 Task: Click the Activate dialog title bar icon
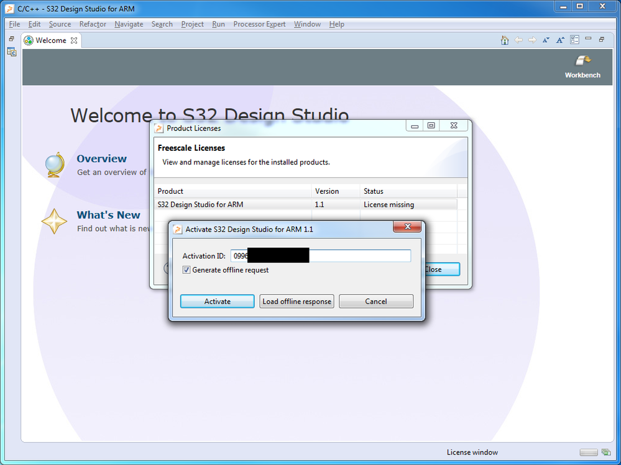[x=178, y=229]
